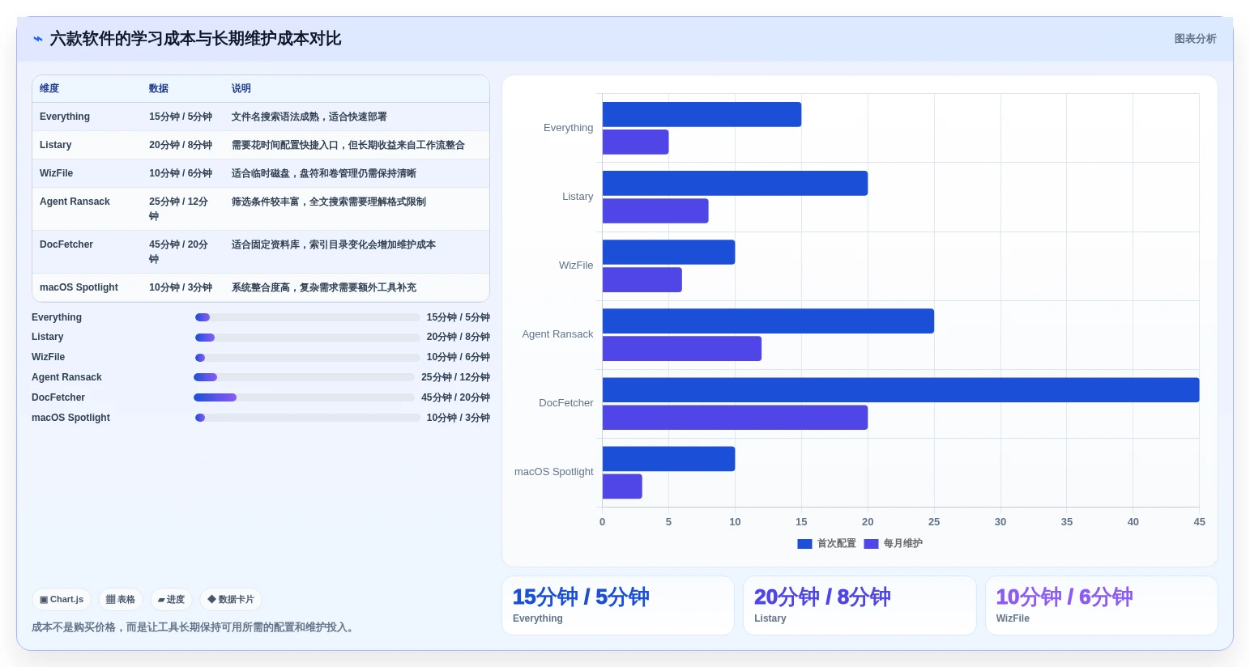
Task: Click the WizFile progress bar
Action: (308, 358)
